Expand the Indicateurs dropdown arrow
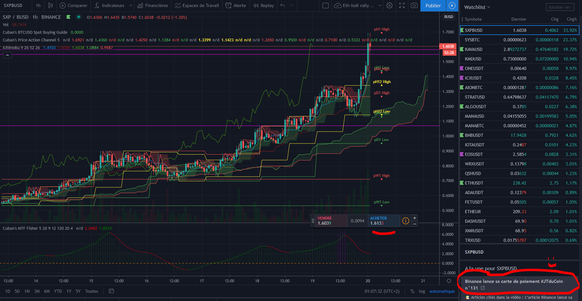This screenshot has height=301, width=582. click(131, 5)
